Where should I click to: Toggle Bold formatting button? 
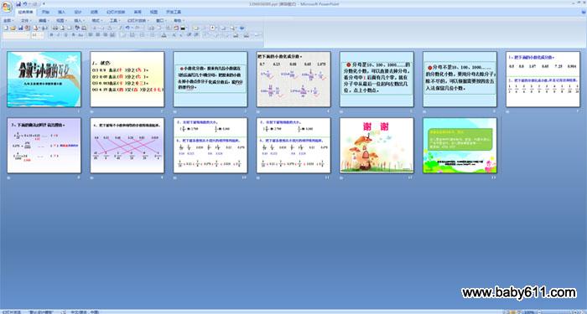pyautogui.click(x=52, y=35)
